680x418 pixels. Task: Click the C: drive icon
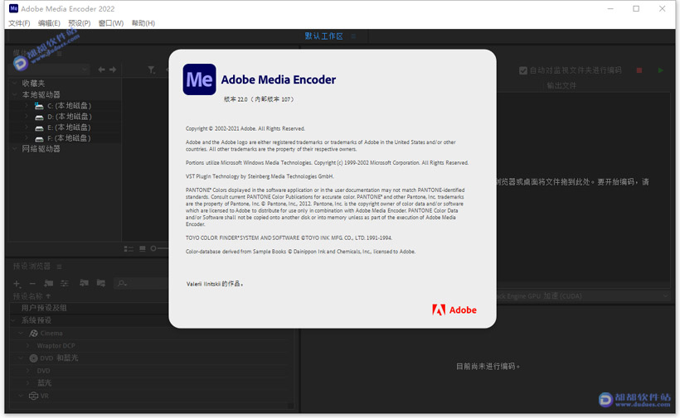(x=39, y=106)
